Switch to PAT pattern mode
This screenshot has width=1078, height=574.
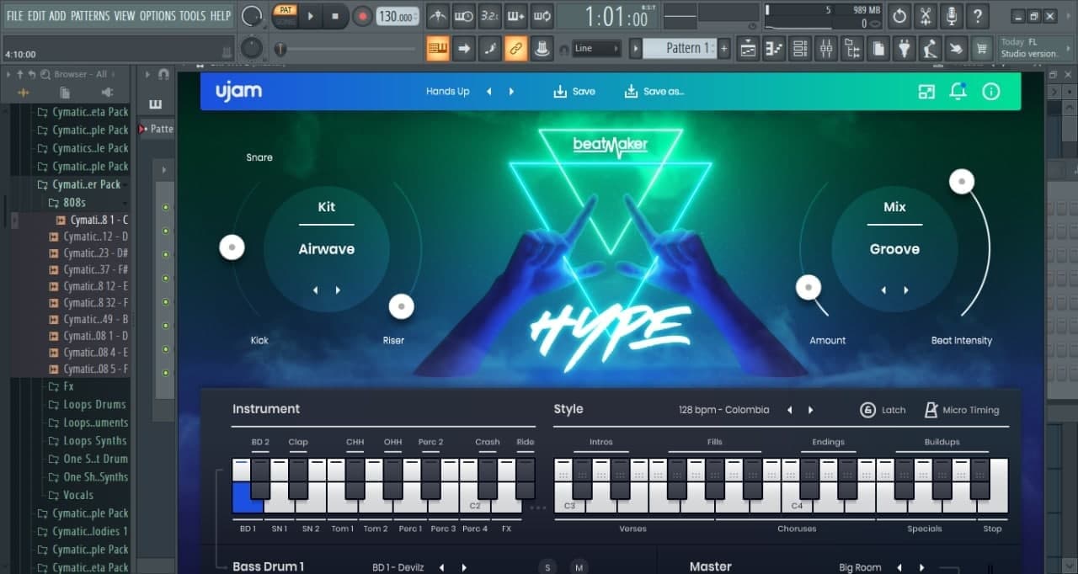285,10
